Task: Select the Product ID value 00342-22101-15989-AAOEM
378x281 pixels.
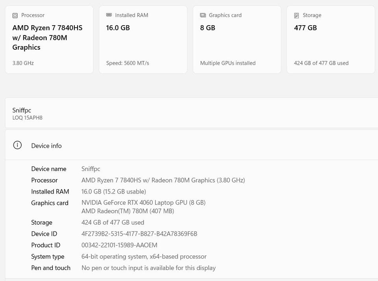Action: point(119,245)
